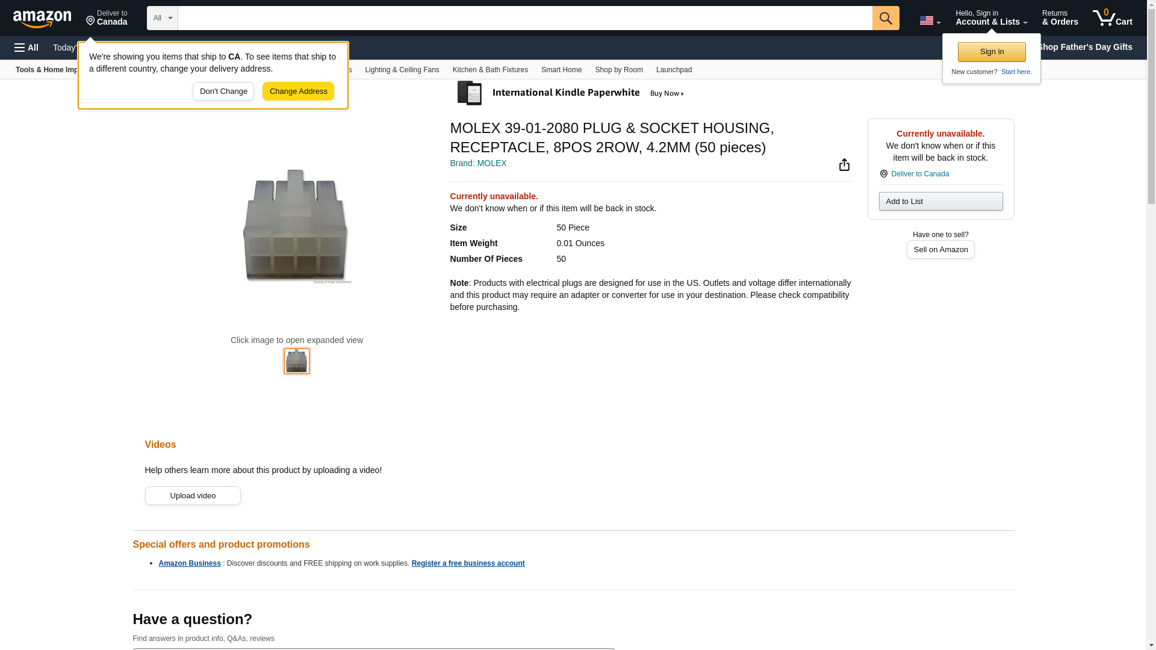This screenshot has height=650, width=1156.
Task: Select the product image thumbnail
Action: pyautogui.click(x=296, y=361)
